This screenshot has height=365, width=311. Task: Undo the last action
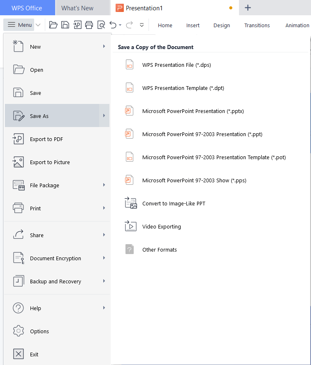coord(112,25)
